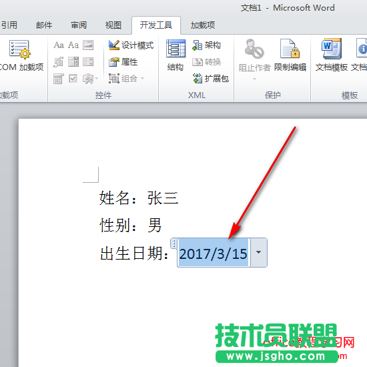Viewport: 367px width, 367px height.
Task: Switch to the 邮件 mailings tab
Action: tap(44, 25)
